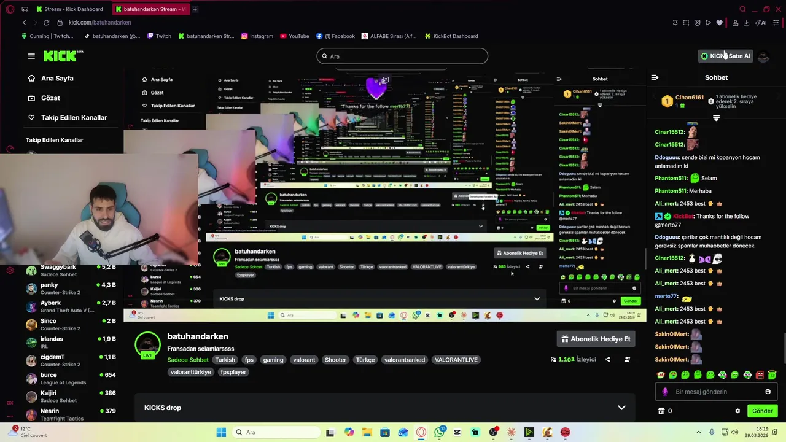Reload the page in Opera
786x442 pixels.
[46, 23]
